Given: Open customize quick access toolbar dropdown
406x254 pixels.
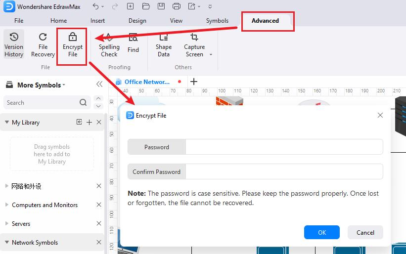Looking at the screenshot, I should pos(210,7).
